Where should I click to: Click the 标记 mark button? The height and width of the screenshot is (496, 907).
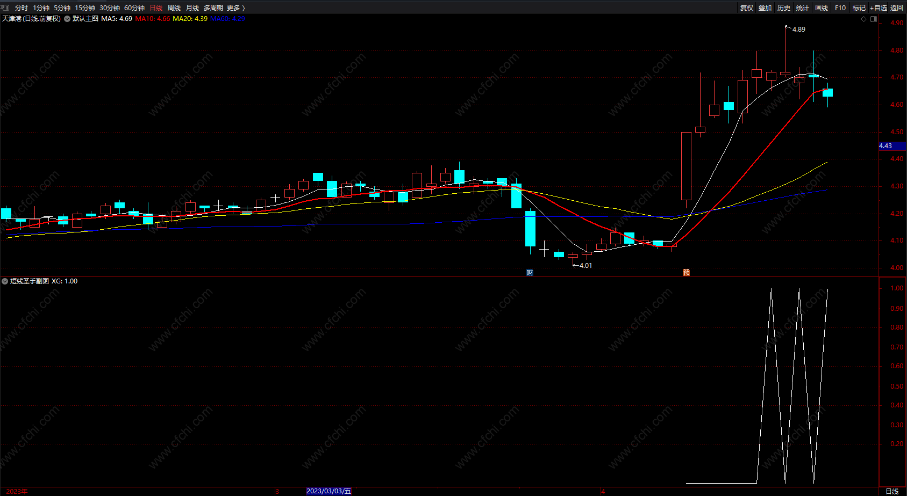pos(859,8)
